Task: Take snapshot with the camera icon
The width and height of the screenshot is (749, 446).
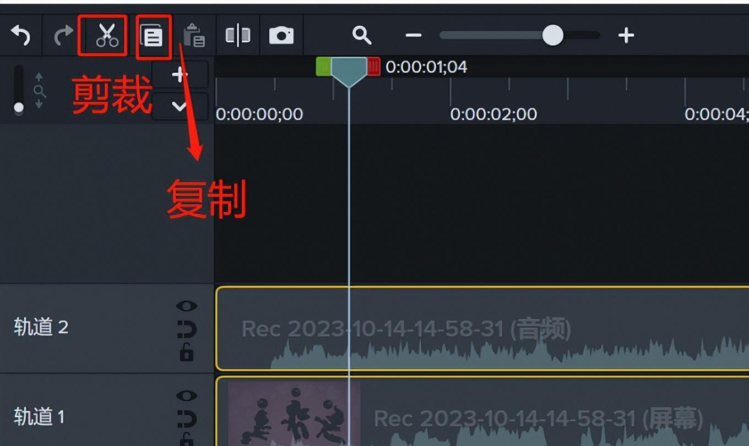Action: click(x=281, y=36)
